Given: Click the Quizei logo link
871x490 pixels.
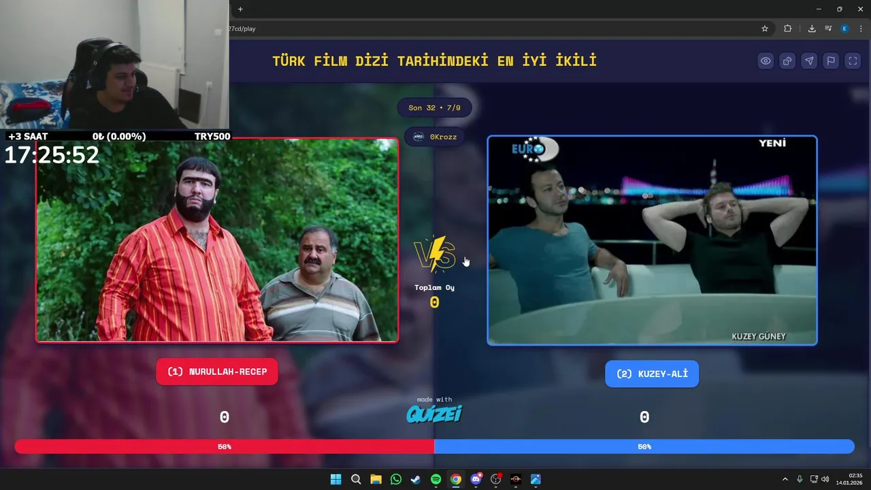Looking at the screenshot, I should (434, 414).
